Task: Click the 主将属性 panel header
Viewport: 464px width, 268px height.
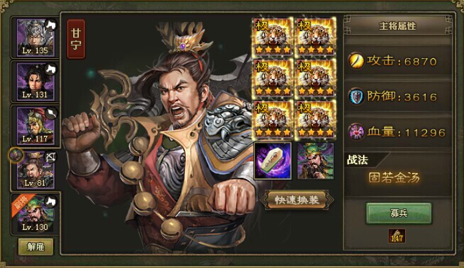Action: tap(397, 26)
